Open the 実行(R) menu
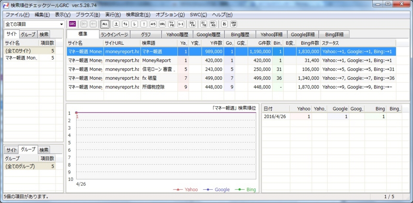 click(x=113, y=15)
